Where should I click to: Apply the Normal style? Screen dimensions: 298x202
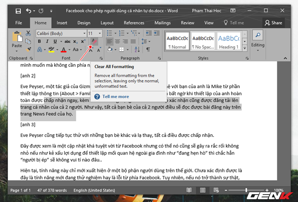[x=177, y=41]
